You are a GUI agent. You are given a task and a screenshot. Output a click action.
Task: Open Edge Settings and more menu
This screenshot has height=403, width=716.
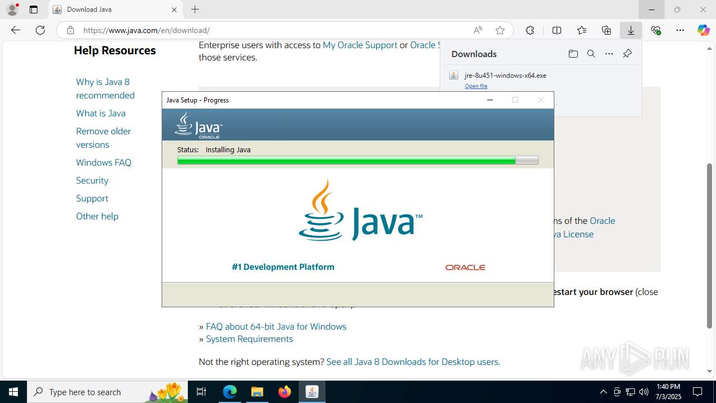pos(680,30)
